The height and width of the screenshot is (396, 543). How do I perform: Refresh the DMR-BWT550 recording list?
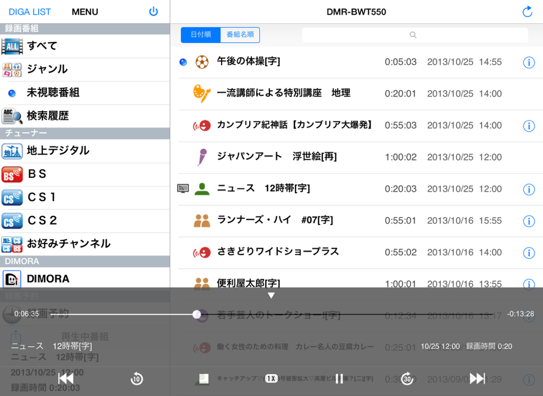(x=527, y=12)
